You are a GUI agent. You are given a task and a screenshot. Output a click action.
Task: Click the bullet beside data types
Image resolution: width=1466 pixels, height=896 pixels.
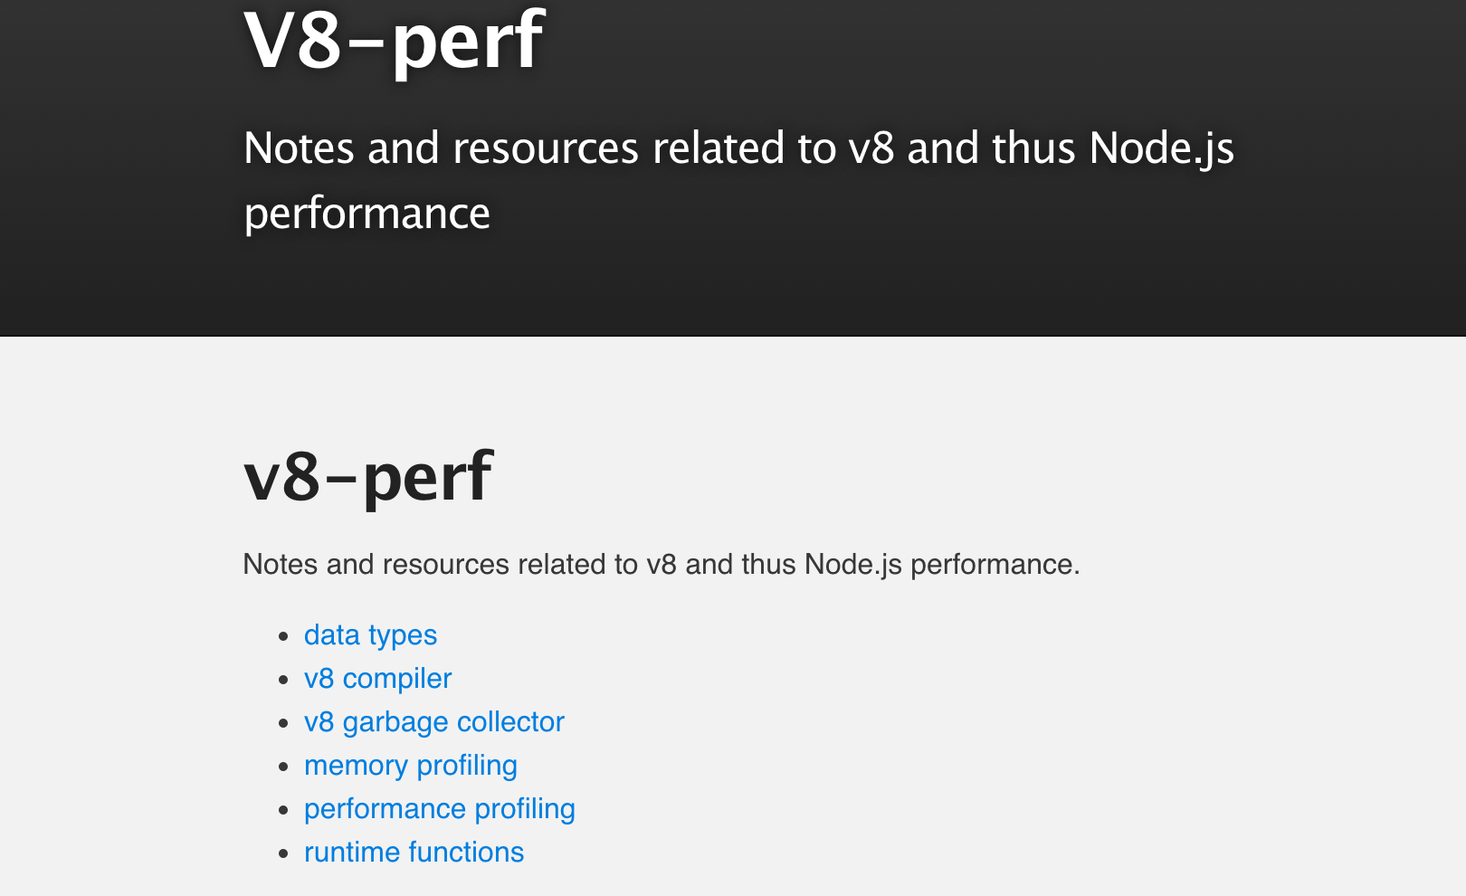(x=284, y=636)
